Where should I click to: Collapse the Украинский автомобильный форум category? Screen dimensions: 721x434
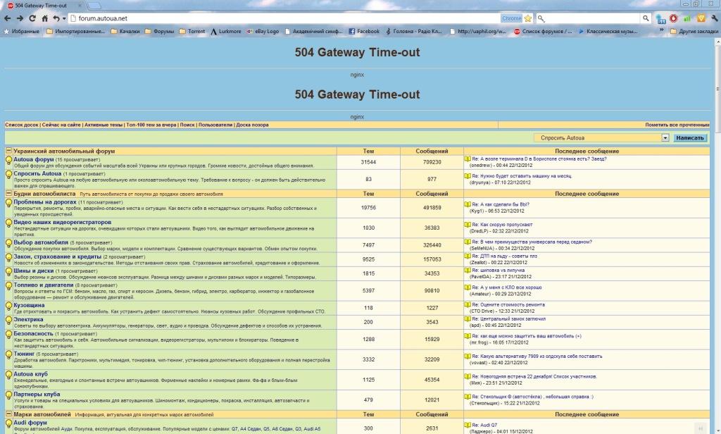tap(8, 151)
